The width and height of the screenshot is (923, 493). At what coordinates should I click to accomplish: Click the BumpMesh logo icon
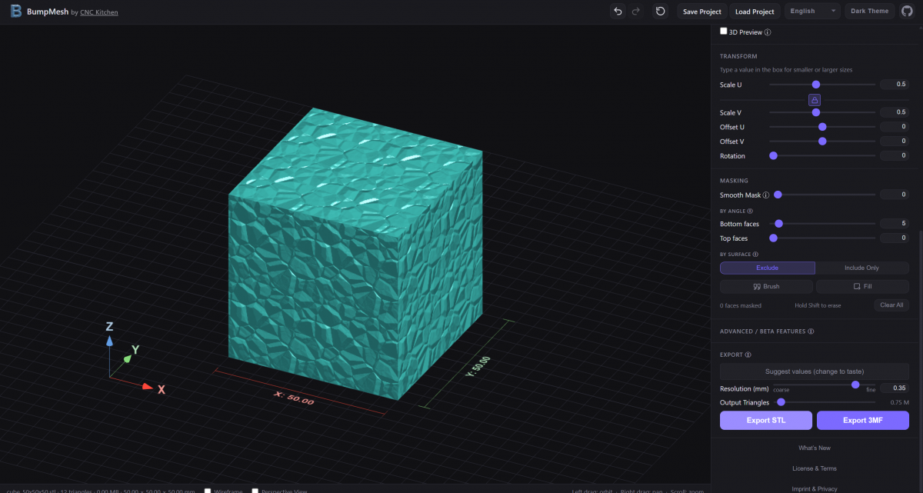tap(16, 12)
